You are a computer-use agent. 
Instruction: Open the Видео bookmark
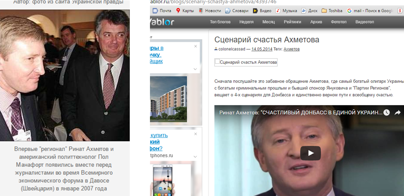(262, 11)
